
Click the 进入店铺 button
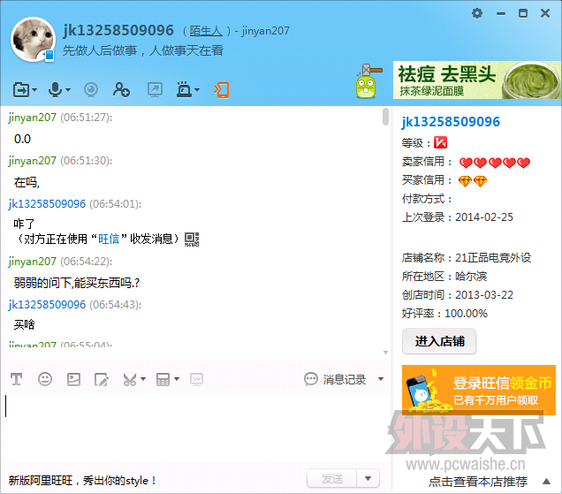(439, 341)
